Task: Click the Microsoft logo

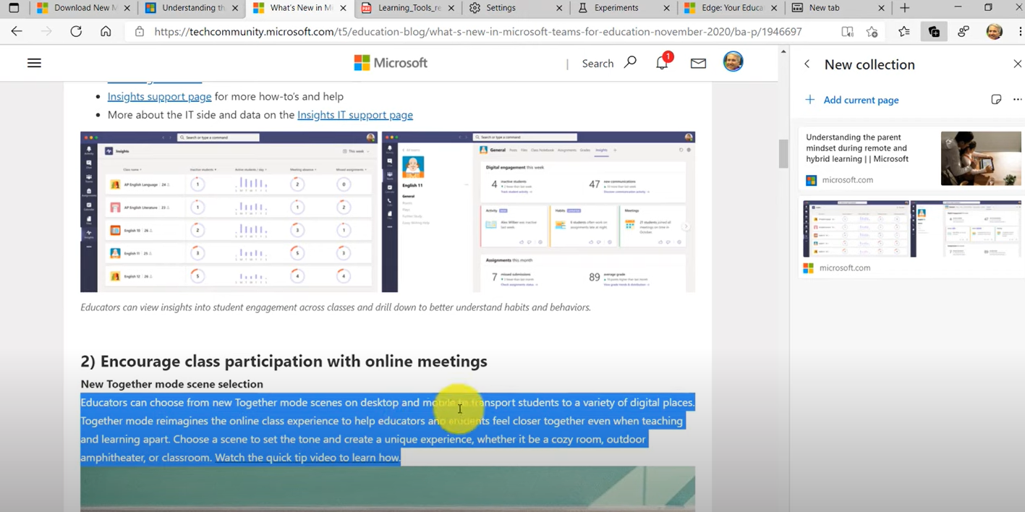Action: (x=391, y=63)
